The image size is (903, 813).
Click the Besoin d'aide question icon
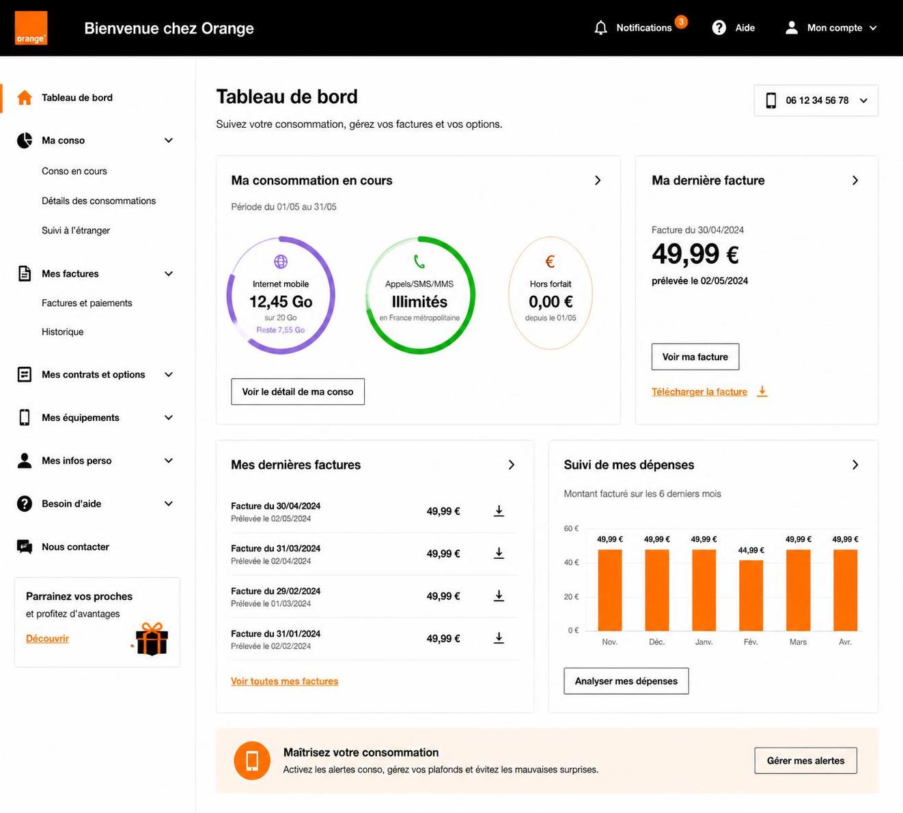[25, 504]
